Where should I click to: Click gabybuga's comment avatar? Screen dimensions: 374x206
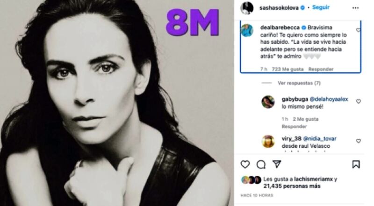click(x=268, y=102)
